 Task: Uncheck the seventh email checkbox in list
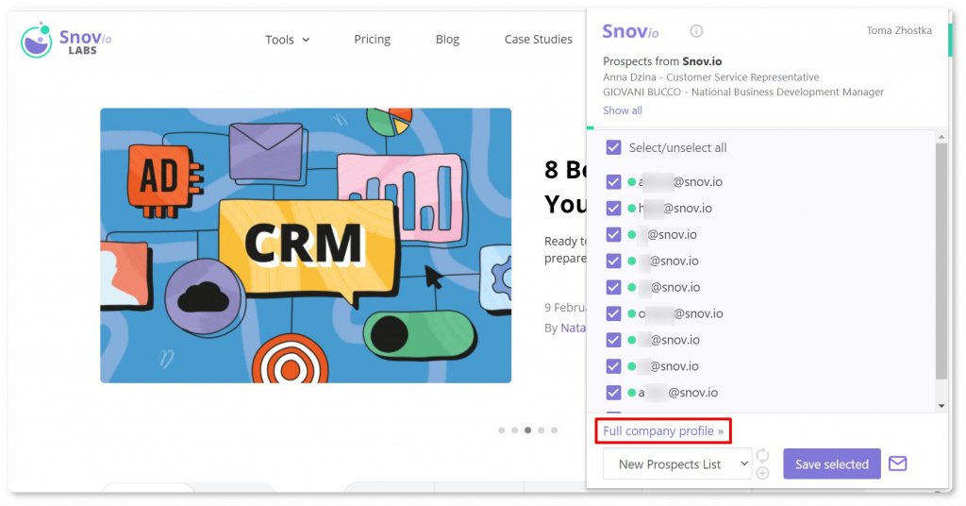(613, 340)
